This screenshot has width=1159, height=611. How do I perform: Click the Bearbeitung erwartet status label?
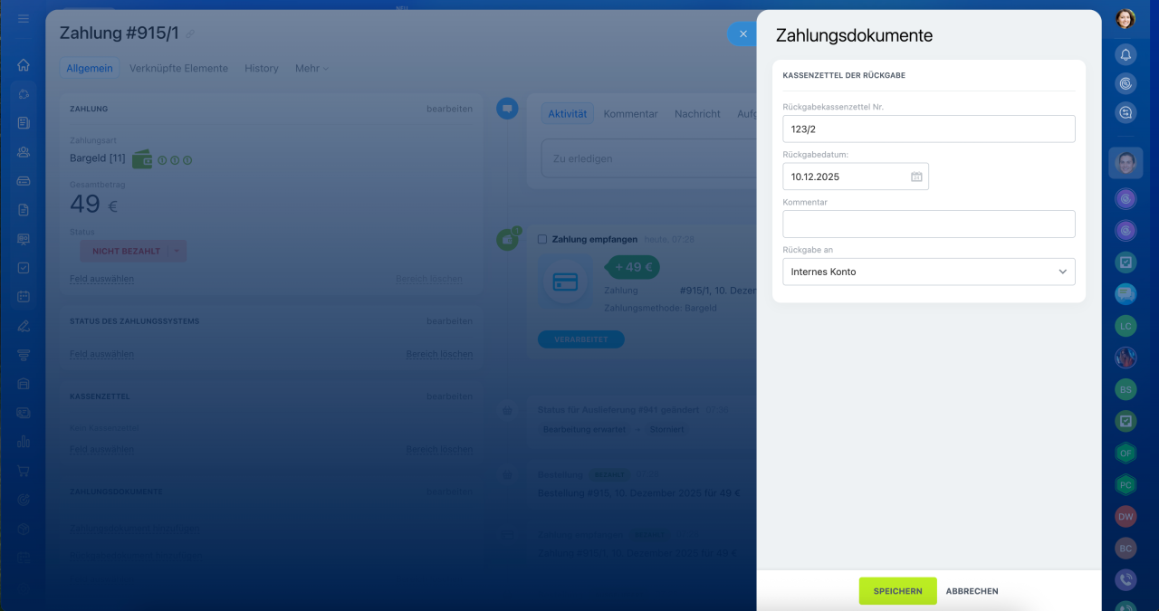click(584, 429)
